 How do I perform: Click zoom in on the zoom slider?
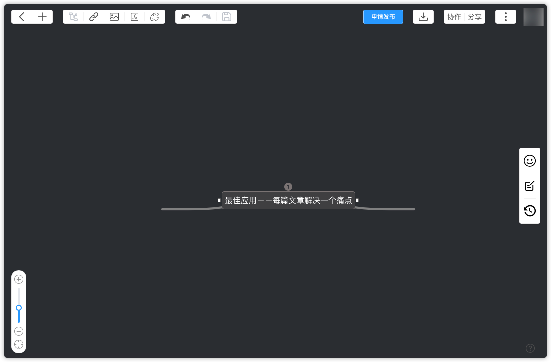(19, 279)
